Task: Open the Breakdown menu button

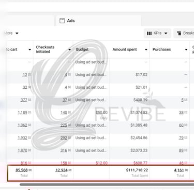Action: pyautogui.click(x=184, y=33)
